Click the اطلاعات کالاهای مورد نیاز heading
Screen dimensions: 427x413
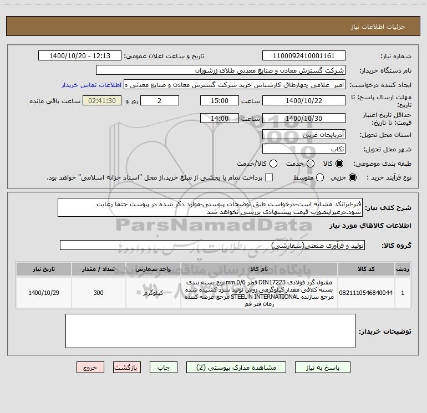click(370, 226)
